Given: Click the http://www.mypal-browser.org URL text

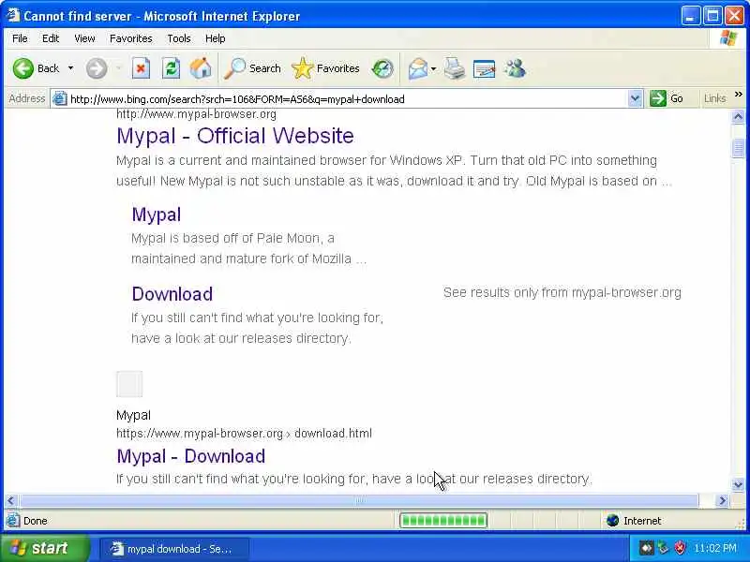Looking at the screenshot, I should point(196,114).
